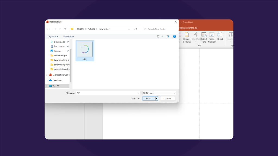The height and width of the screenshot is (156, 278).
Task: Open help via the blue question mark icon
Action: pyautogui.click(x=174, y=36)
